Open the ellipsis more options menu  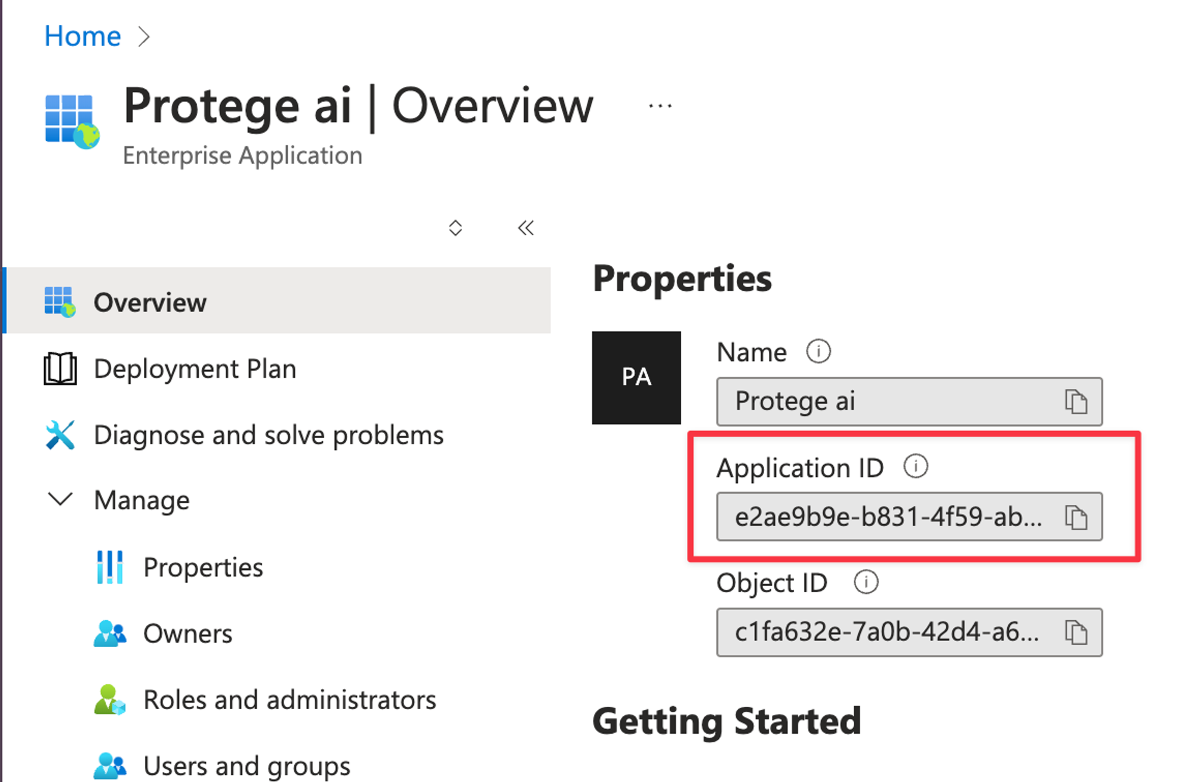click(x=660, y=106)
